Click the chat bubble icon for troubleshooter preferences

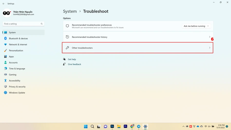tap(67, 26)
